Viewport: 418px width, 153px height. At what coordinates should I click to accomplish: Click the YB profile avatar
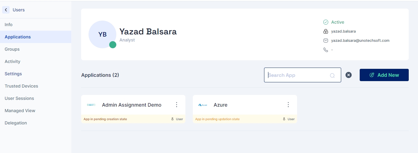102,34
